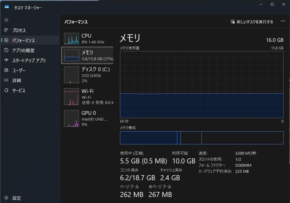Screen dimensions: 290x203
Task: Select the CPU performance graph card
Action: tap(88, 39)
